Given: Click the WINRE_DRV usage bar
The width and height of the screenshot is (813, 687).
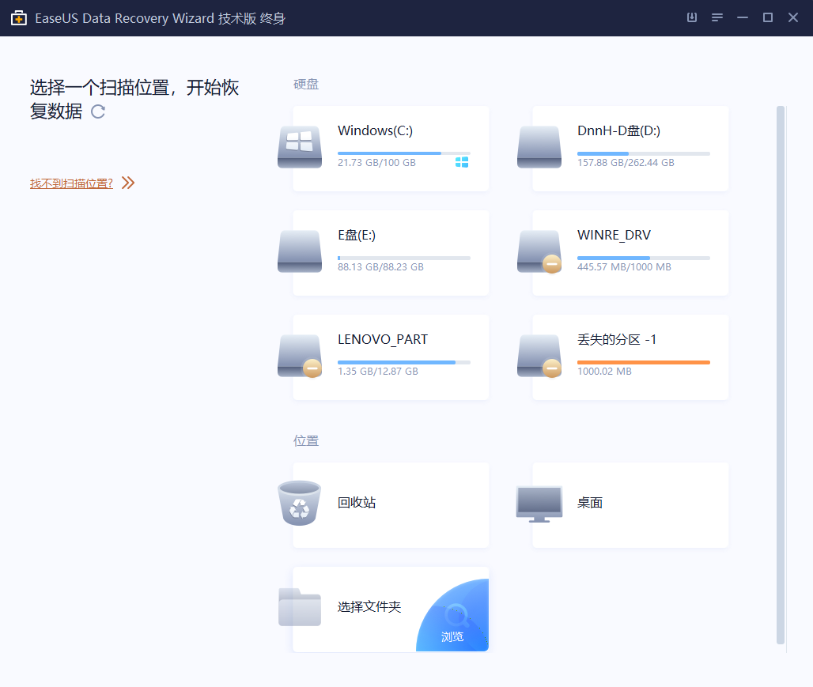Looking at the screenshot, I should tap(644, 258).
